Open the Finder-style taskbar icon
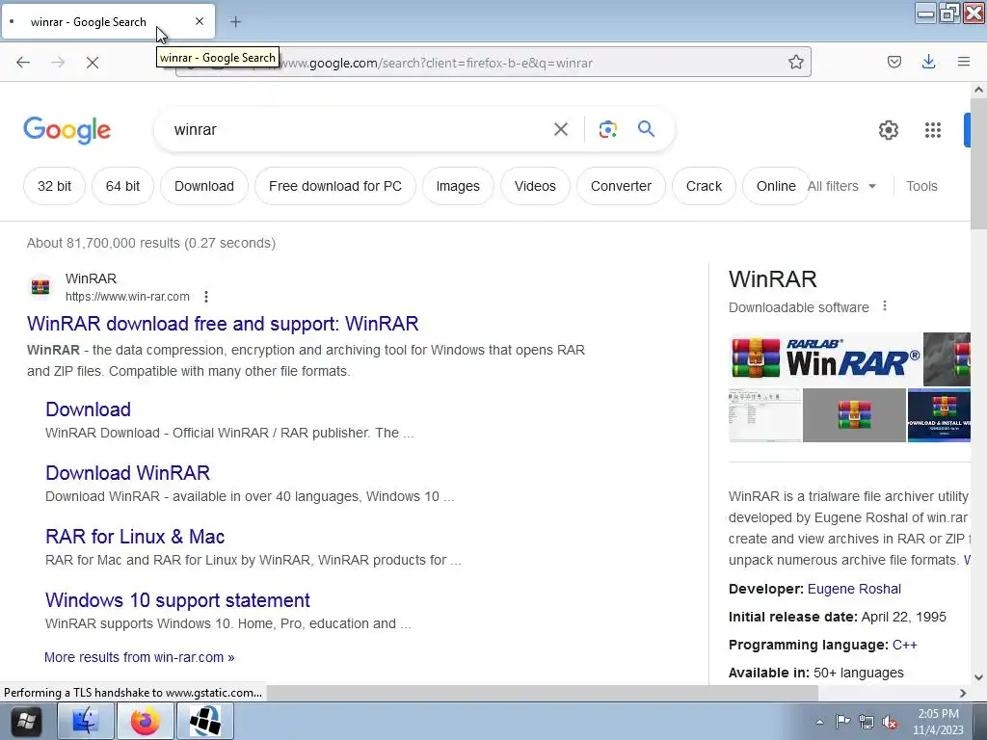987x740 pixels. (86, 721)
